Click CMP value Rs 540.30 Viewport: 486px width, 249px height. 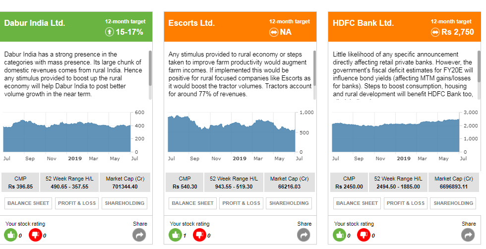click(x=184, y=187)
